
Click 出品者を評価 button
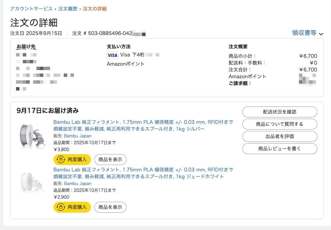(280, 136)
